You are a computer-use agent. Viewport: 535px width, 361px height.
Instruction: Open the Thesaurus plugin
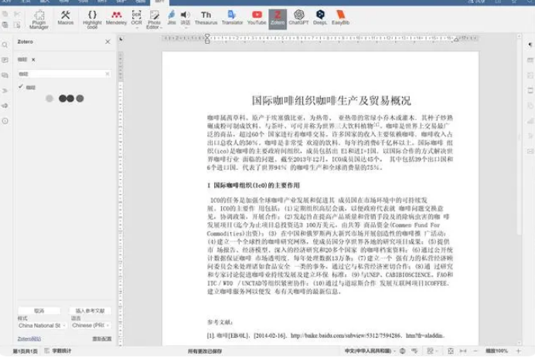coord(206,18)
